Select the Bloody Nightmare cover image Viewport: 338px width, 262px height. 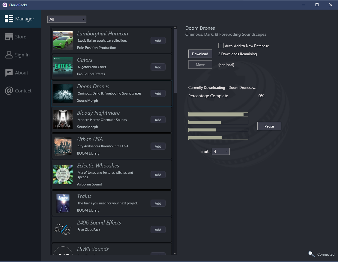[63, 120]
